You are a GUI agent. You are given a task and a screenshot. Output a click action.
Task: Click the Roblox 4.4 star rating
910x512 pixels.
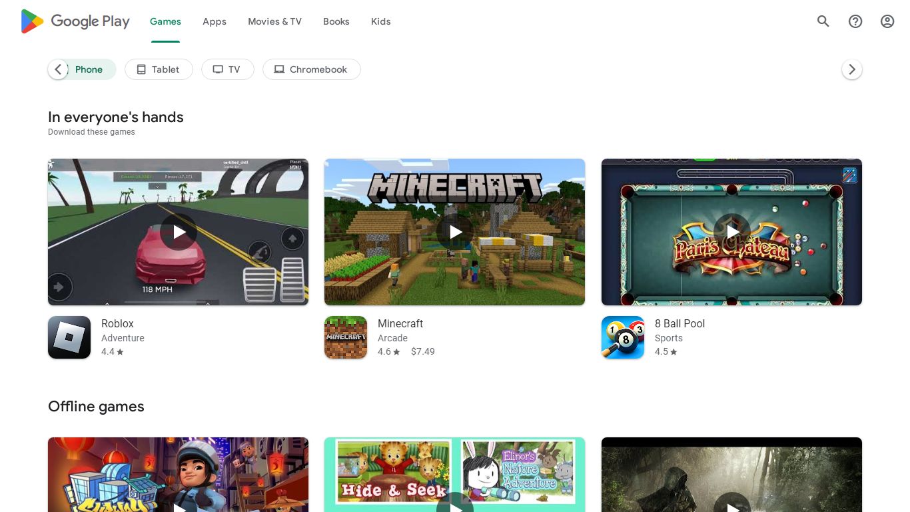click(113, 351)
